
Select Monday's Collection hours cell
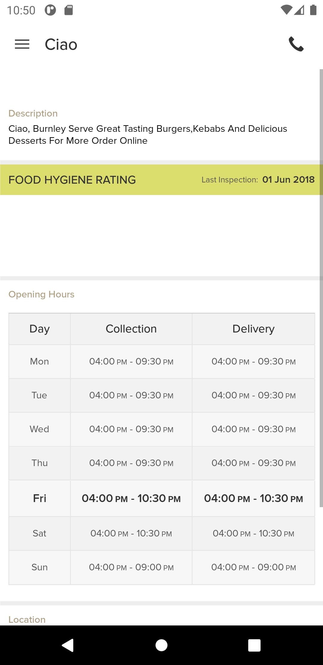[x=131, y=362]
